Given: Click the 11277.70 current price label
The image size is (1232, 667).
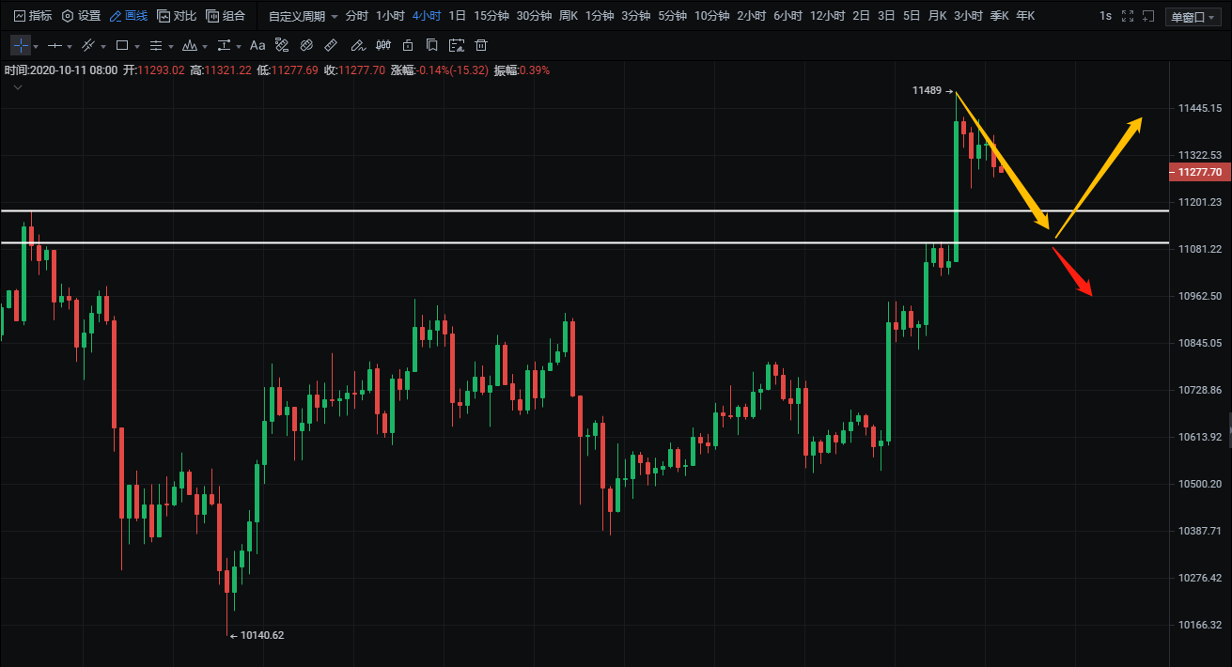Looking at the screenshot, I should 1198,172.
